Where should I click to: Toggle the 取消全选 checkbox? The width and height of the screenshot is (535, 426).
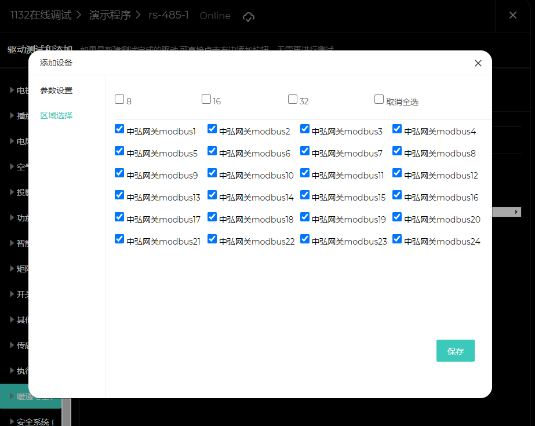(378, 99)
